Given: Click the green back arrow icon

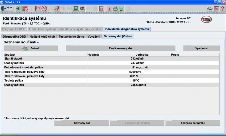Looking at the screenshot, I should [19, 8].
